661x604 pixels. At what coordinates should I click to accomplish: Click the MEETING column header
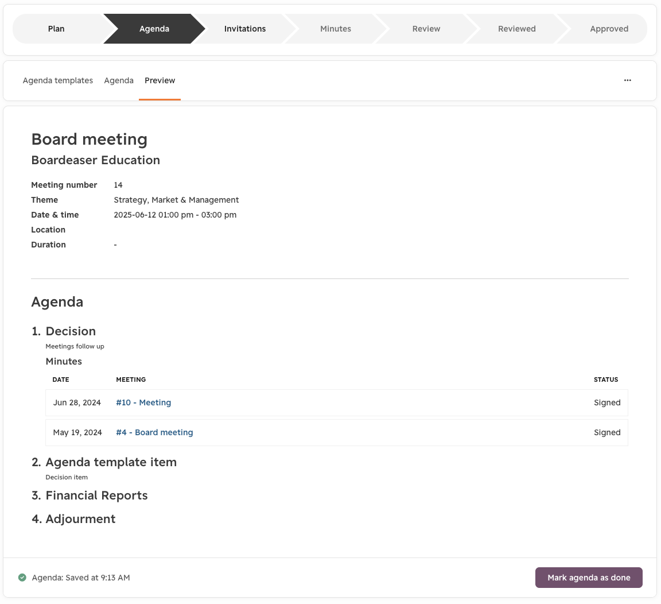131,380
